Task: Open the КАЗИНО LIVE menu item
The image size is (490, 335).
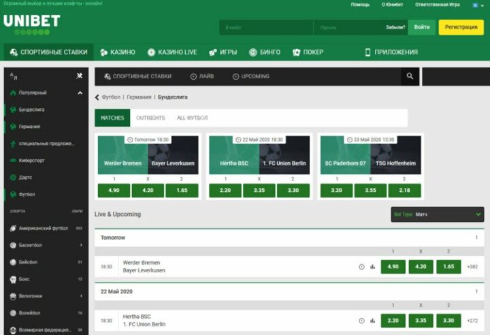Action: tap(171, 52)
